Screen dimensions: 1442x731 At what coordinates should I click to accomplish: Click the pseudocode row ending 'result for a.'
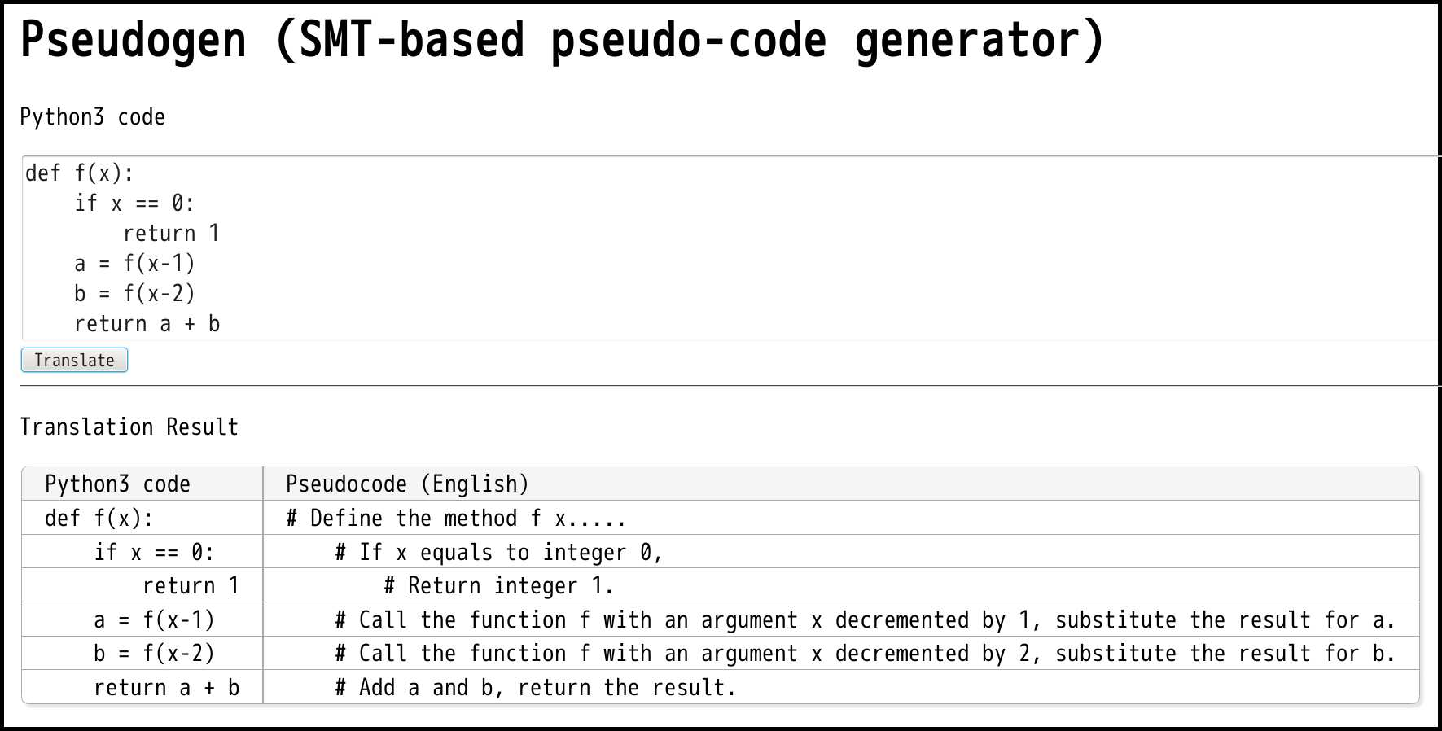865,620
